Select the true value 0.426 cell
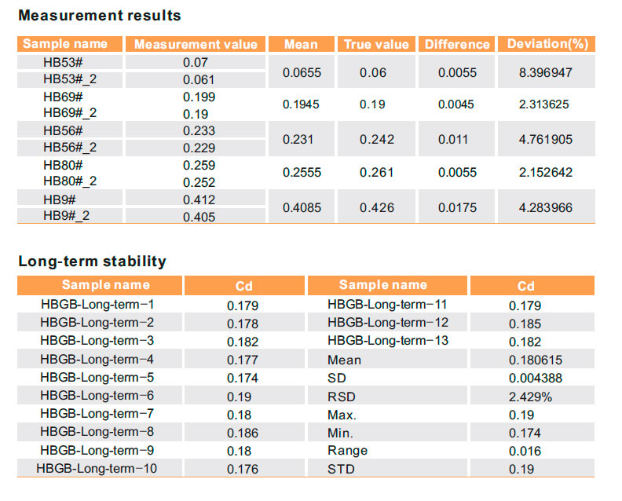 tap(376, 208)
